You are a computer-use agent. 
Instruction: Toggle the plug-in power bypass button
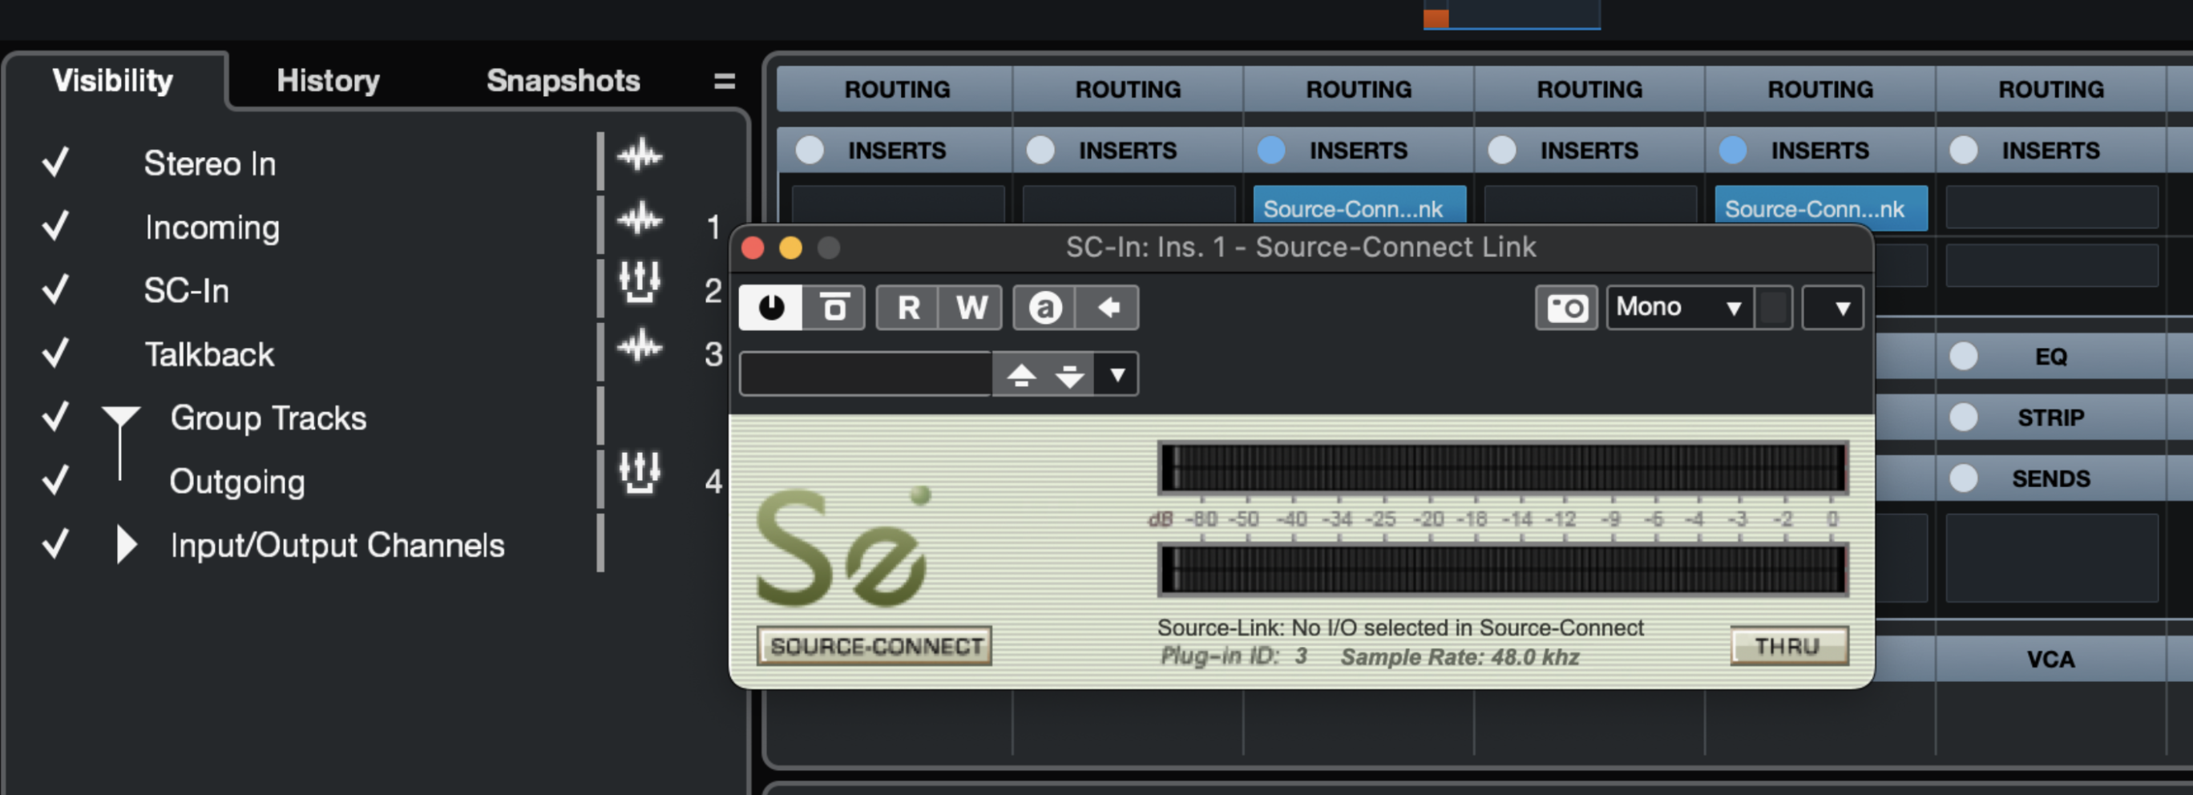click(x=770, y=307)
